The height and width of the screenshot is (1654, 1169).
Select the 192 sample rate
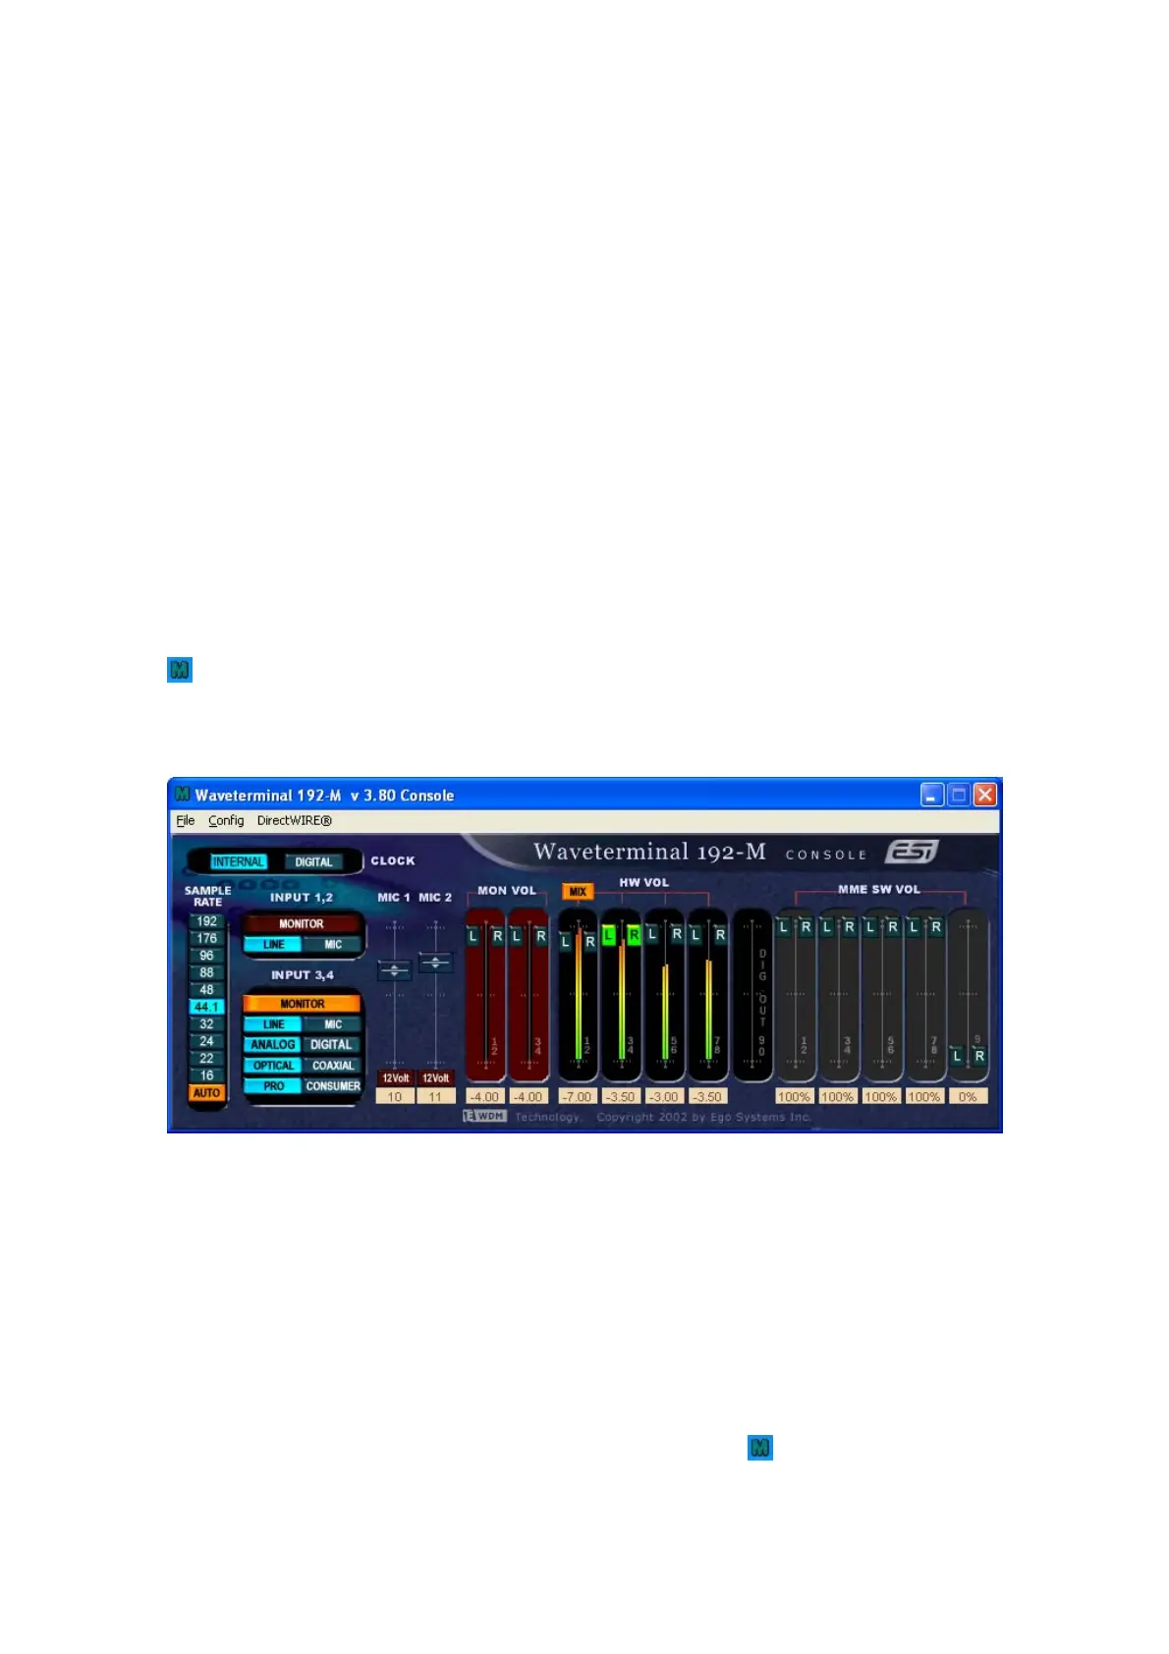[206, 922]
